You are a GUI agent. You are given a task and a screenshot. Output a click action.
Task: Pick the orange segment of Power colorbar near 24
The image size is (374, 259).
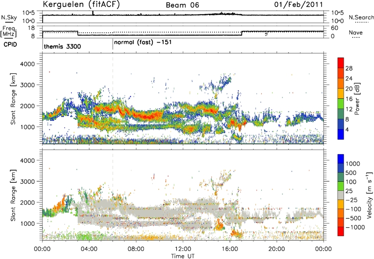coord(341,83)
